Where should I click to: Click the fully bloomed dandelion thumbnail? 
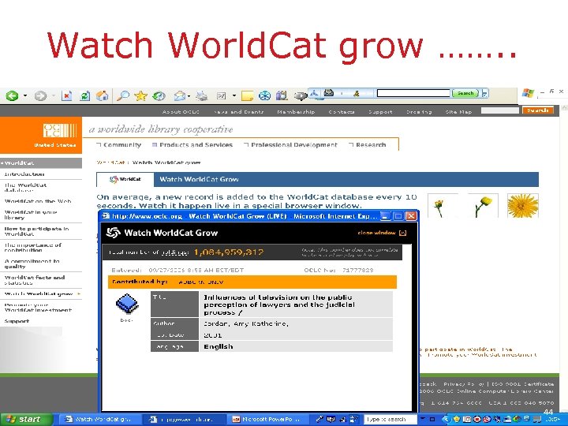(523, 206)
